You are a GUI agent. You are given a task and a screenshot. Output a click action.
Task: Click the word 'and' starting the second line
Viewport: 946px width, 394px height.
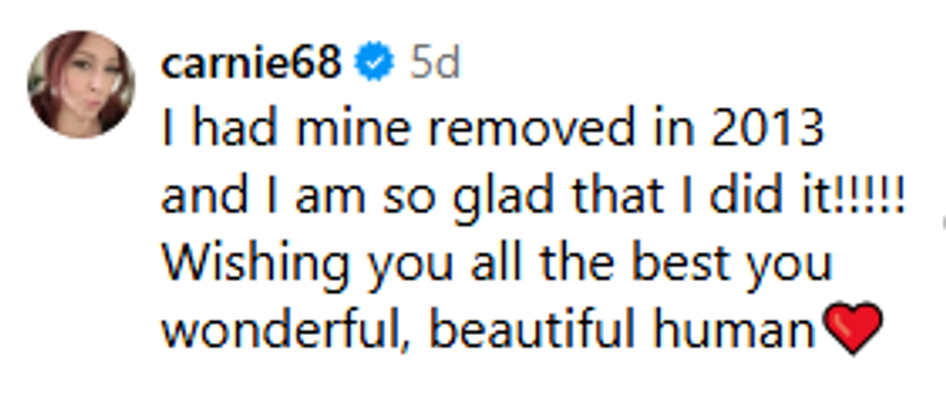(x=198, y=197)
